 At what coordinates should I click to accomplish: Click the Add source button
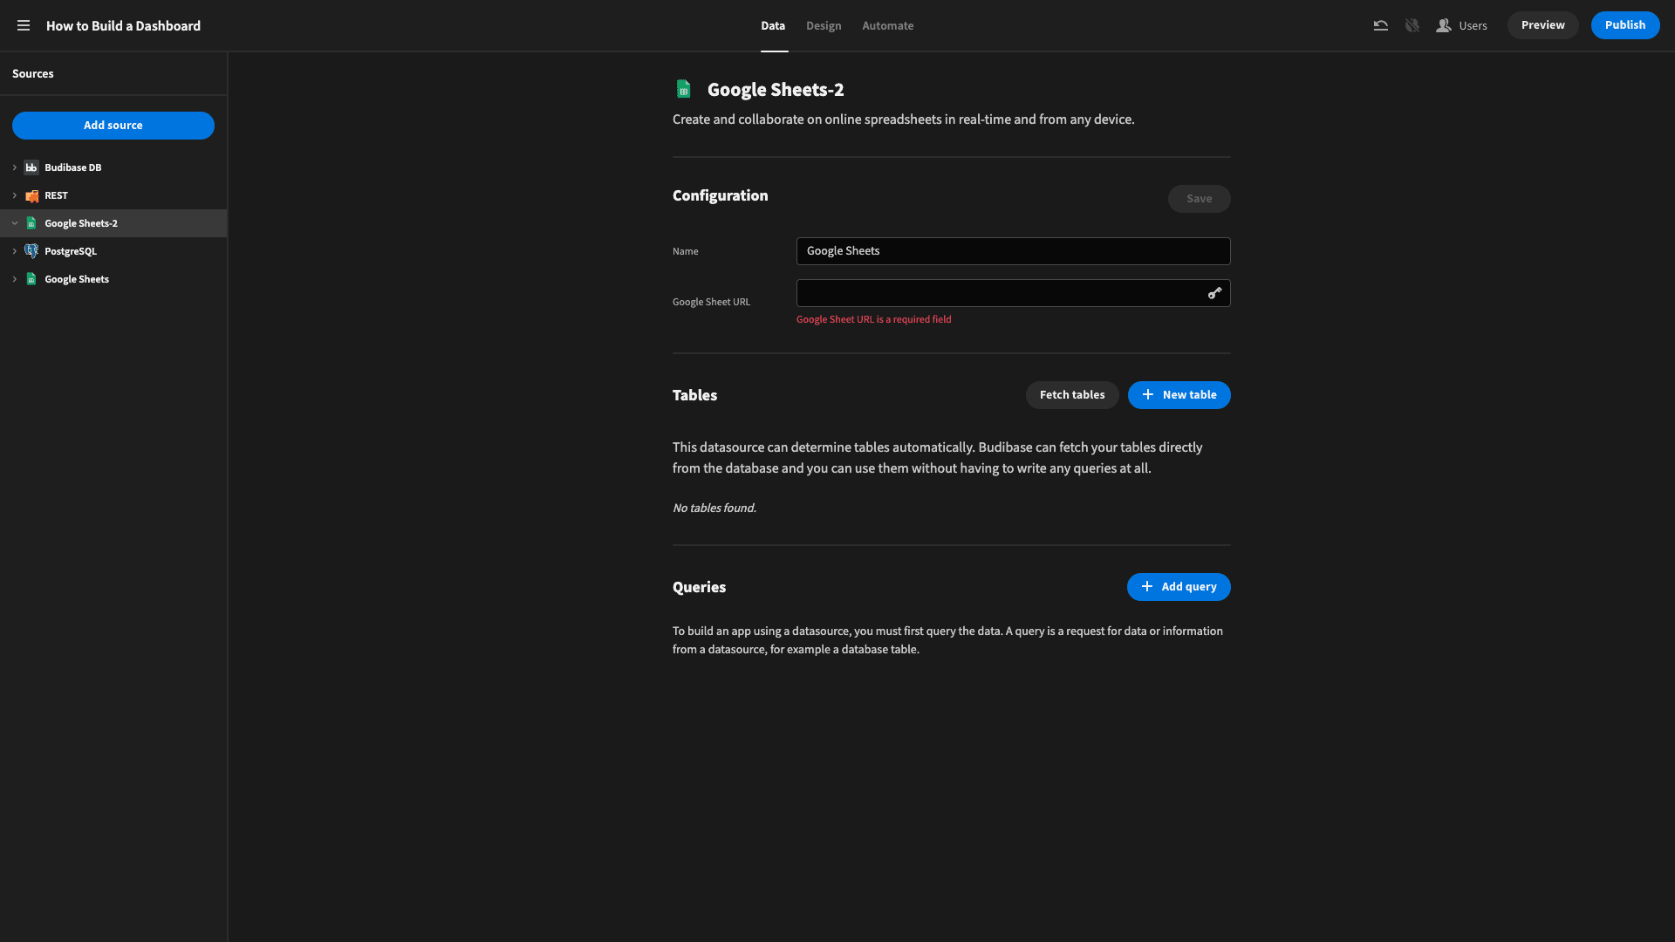[x=113, y=126]
